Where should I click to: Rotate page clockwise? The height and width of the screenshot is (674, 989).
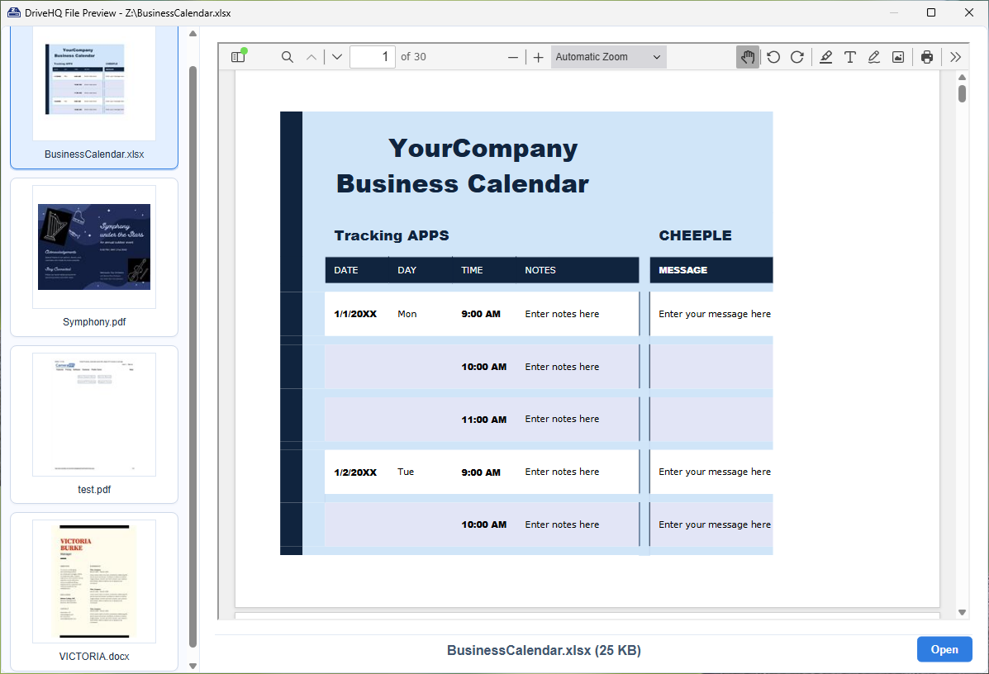click(797, 57)
